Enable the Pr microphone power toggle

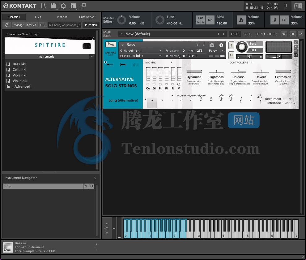click(160, 84)
